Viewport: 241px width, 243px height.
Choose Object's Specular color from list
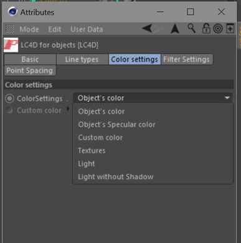(x=116, y=124)
